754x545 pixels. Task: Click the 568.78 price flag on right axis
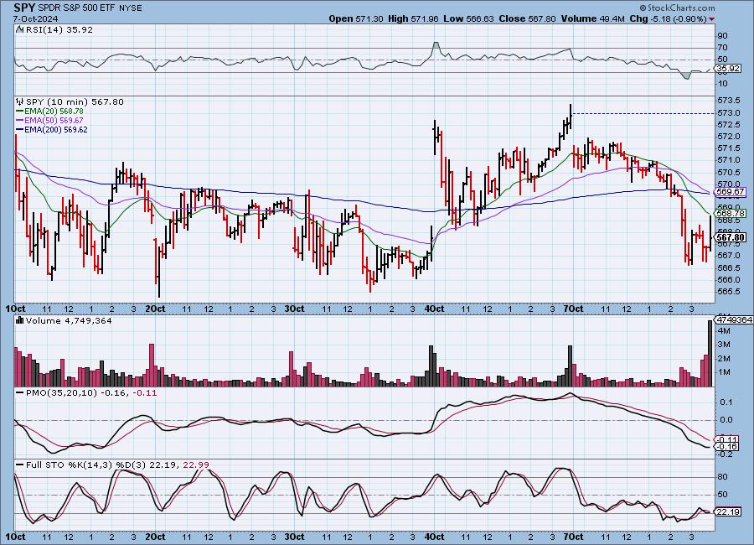pos(731,213)
